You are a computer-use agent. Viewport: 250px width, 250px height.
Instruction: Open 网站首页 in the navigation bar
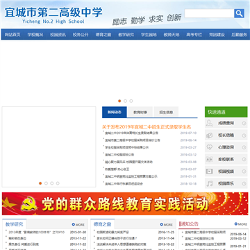pos(12,35)
